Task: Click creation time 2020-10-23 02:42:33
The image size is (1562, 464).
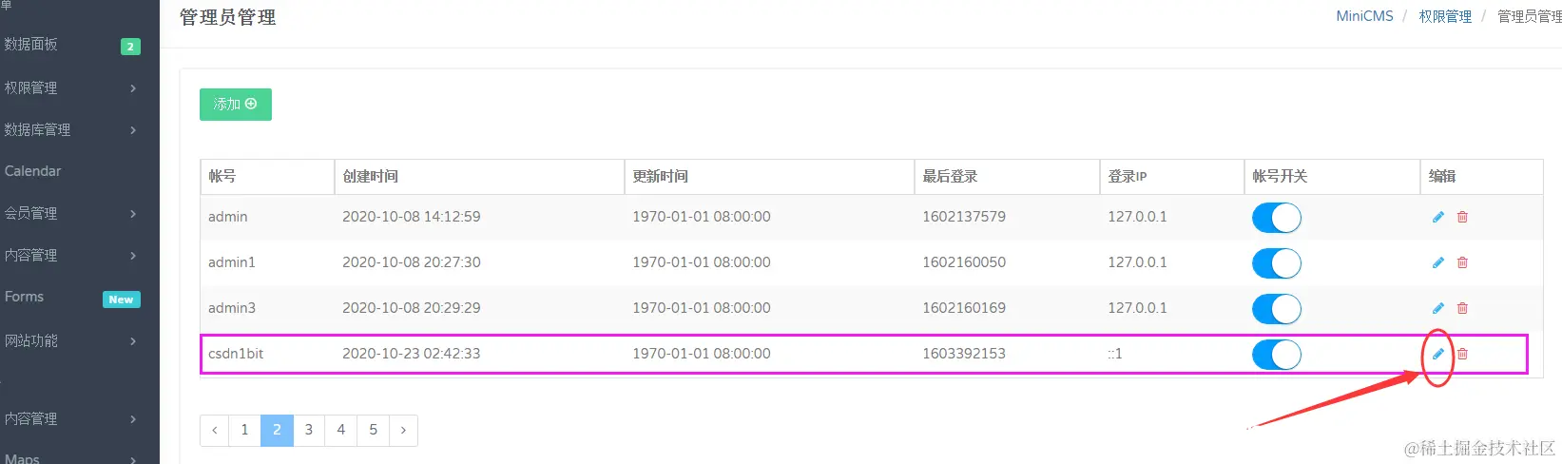Action: tap(412, 354)
